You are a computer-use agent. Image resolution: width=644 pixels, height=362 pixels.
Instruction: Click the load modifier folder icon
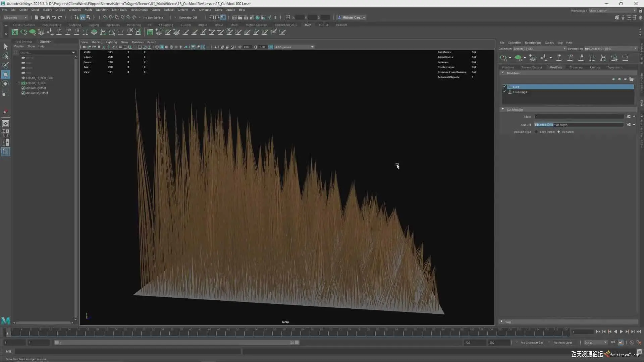coord(632,79)
